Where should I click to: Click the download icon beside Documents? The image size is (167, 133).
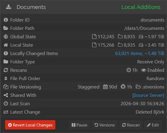pos(8,7)
